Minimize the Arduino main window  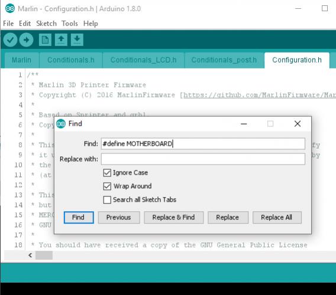point(298,8)
